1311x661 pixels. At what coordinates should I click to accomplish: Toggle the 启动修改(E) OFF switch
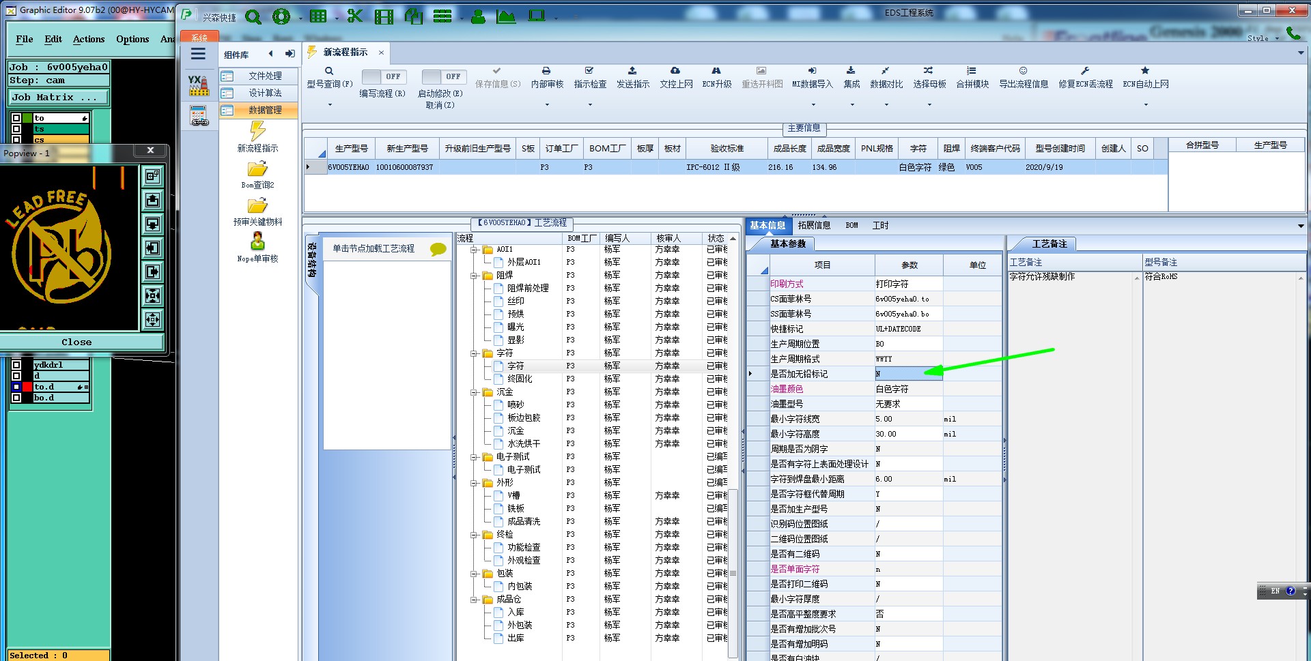coord(444,76)
